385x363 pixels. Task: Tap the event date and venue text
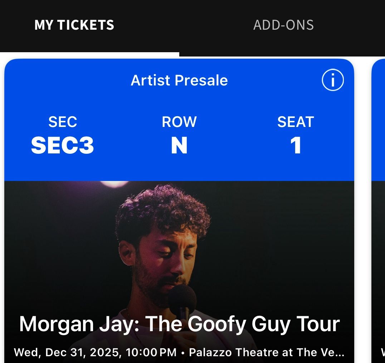click(179, 352)
